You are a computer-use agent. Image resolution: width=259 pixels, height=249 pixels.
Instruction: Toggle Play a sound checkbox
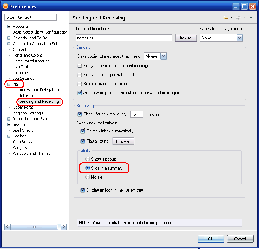(x=82, y=141)
